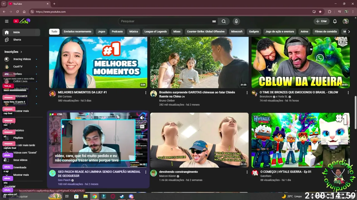Select the Podcasts chip
Screen dimensions: 357x200
tap(117, 31)
